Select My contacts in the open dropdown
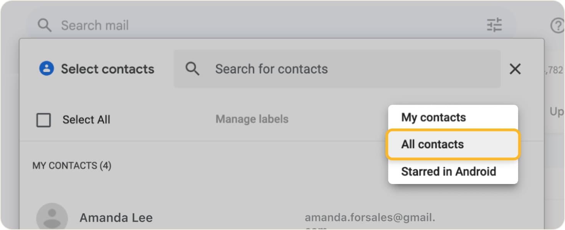This screenshot has height=230, width=565. [433, 117]
